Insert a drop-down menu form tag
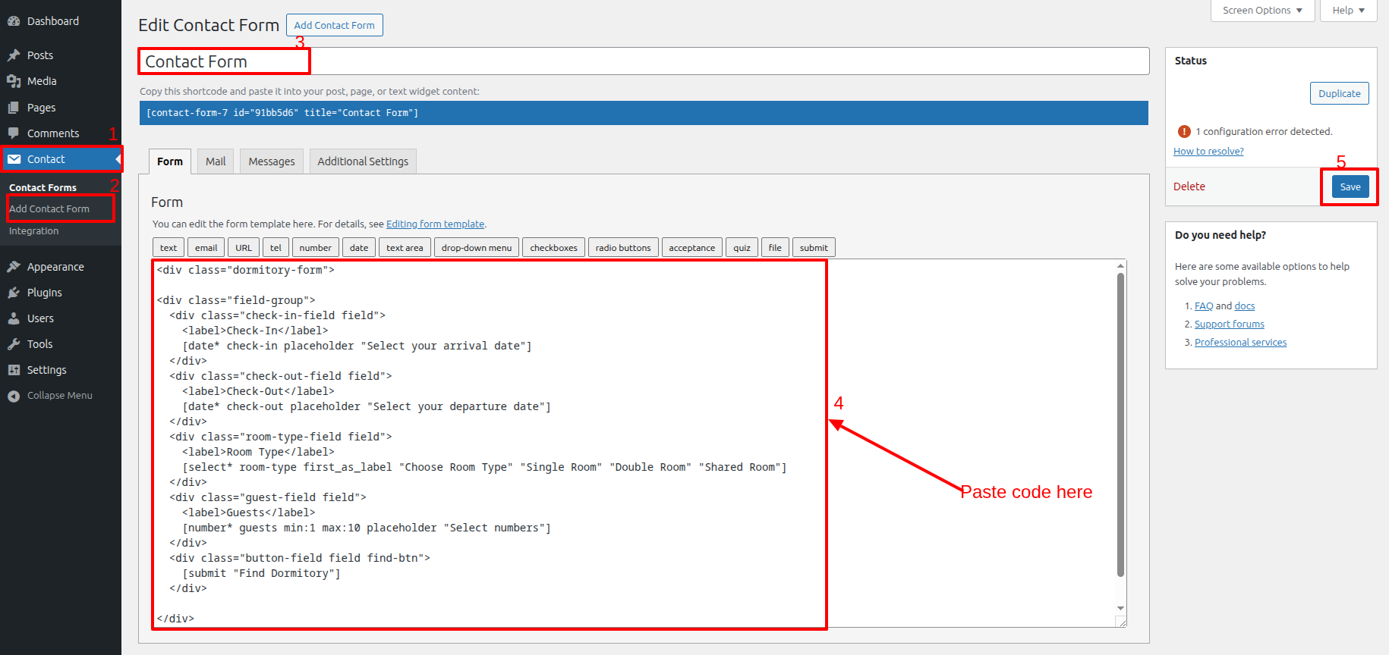1389x655 pixels. click(x=477, y=248)
